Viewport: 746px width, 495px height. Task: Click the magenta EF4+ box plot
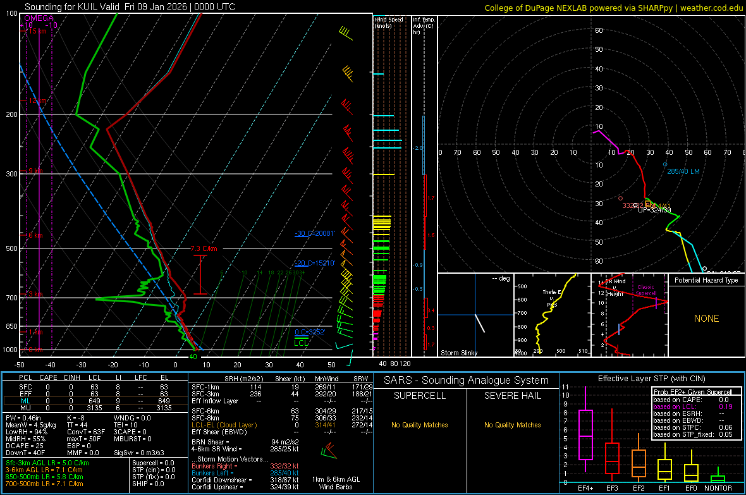(585, 429)
